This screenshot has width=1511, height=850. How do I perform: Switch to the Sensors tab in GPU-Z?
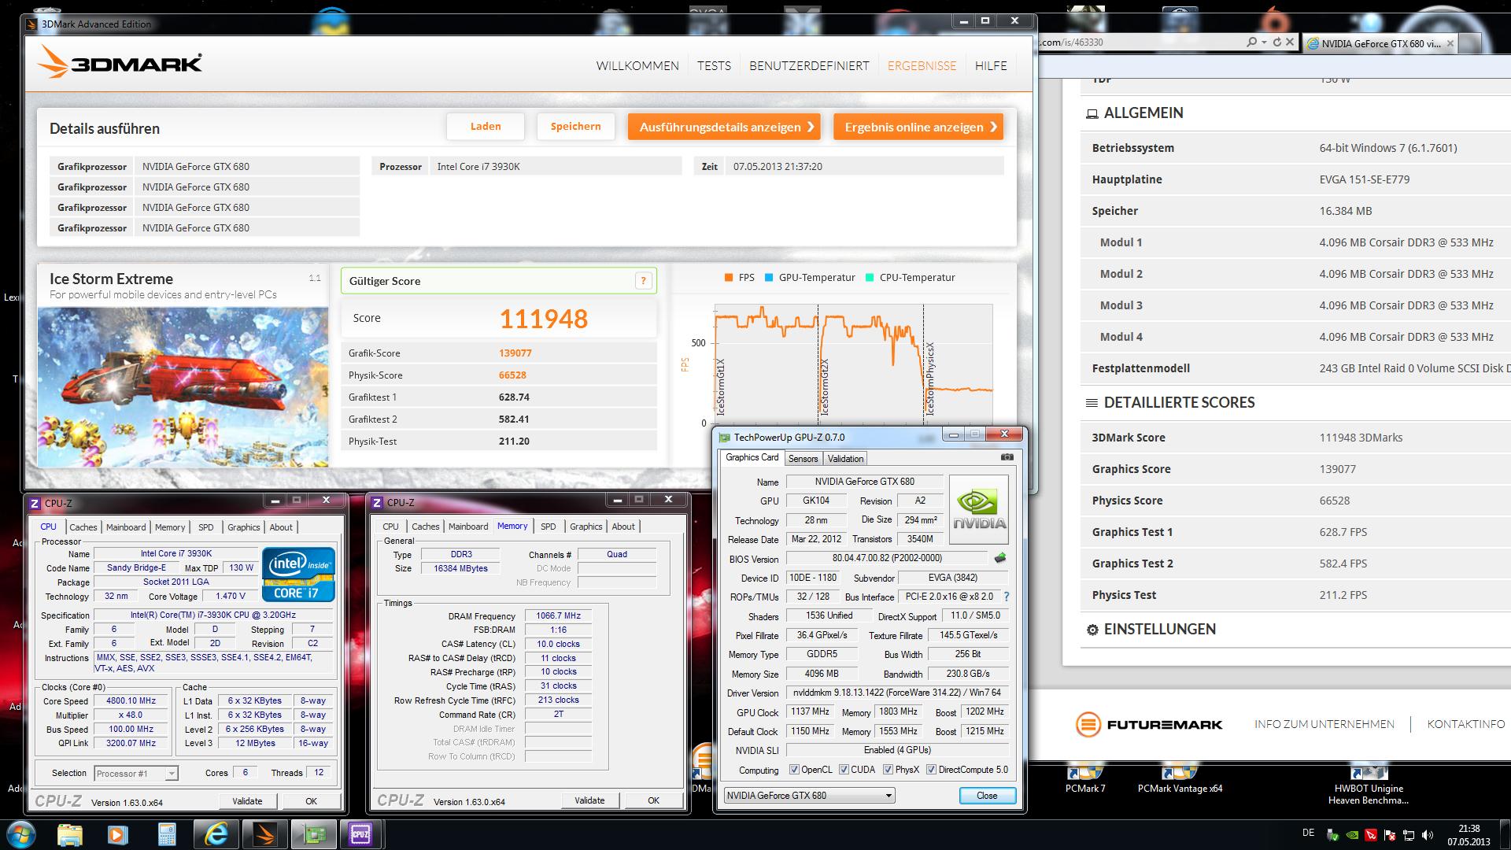(x=803, y=459)
